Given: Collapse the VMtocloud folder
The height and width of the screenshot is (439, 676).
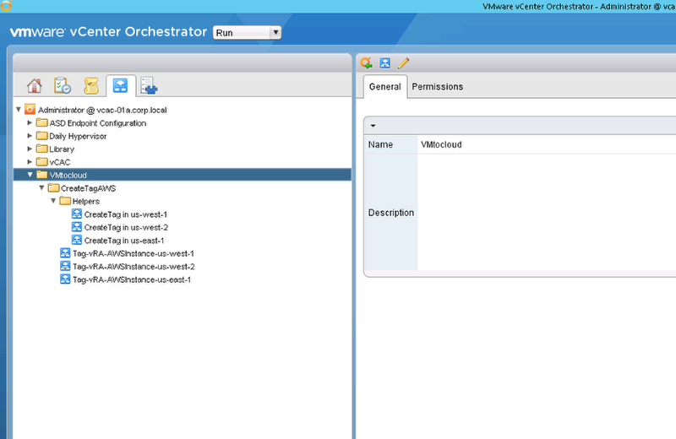Looking at the screenshot, I should (x=30, y=175).
